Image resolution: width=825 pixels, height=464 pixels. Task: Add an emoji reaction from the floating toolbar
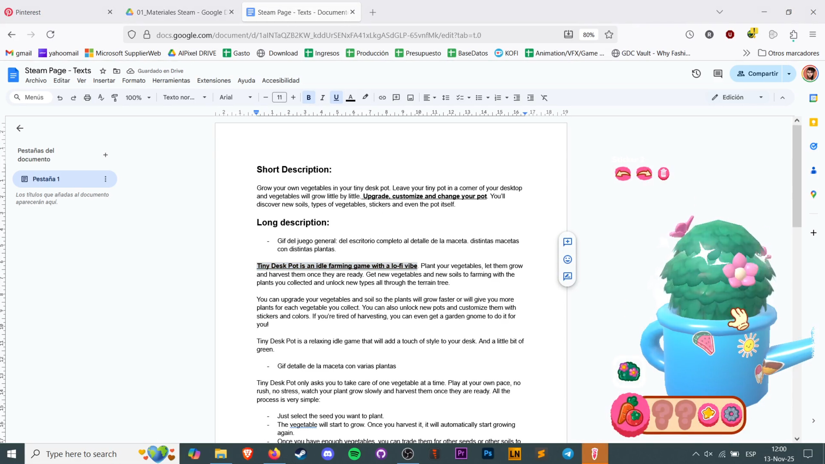click(568, 259)
